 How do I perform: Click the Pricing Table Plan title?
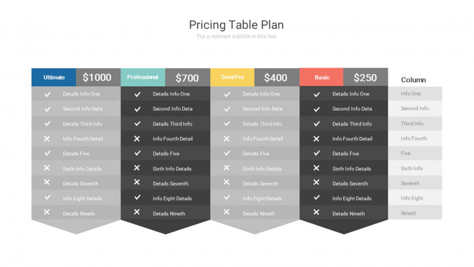[236, 25]
